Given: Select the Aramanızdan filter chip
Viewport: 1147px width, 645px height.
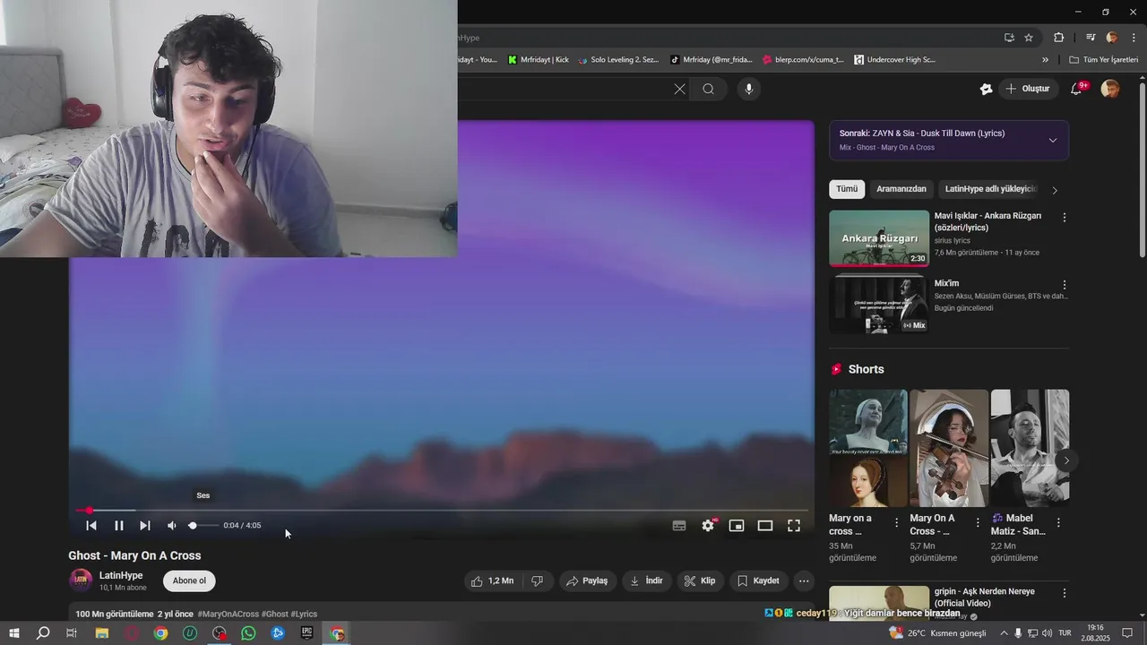Looking at the screenshot, I should [x=901, y=189].
